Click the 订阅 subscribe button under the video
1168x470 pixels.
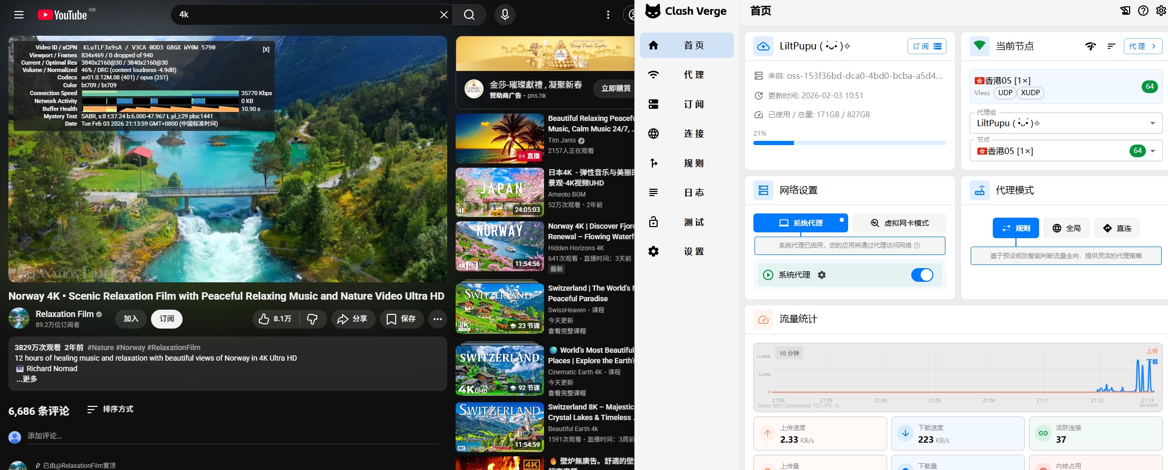pos(167,319)
